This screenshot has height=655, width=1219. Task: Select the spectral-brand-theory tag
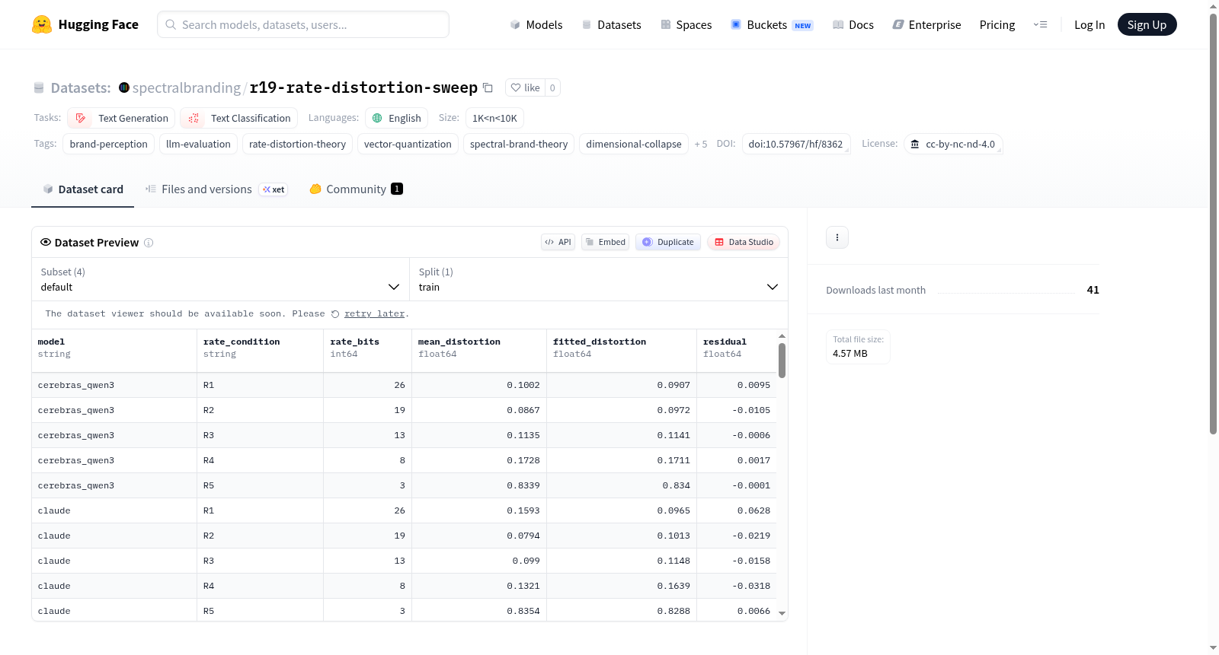[519, 144]
